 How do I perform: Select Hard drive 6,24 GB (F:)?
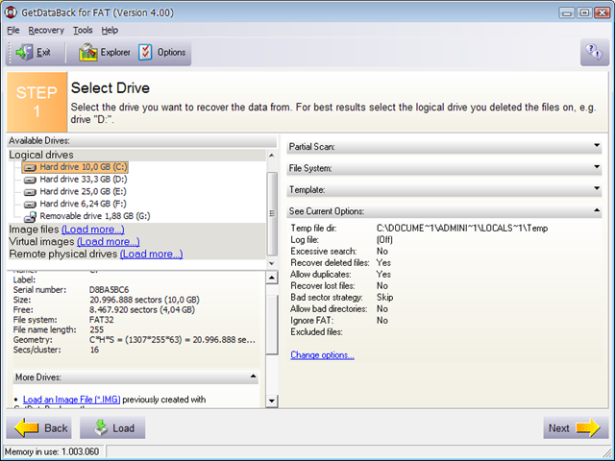(x=83, y=204)
